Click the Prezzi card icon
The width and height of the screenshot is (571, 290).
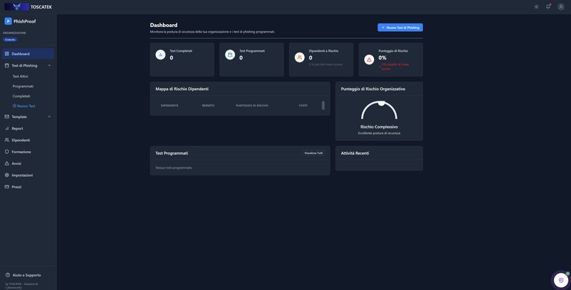[7, 186]
